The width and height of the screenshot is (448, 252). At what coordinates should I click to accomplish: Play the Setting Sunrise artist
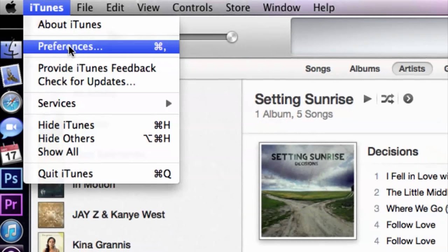(x=367, y=99)
